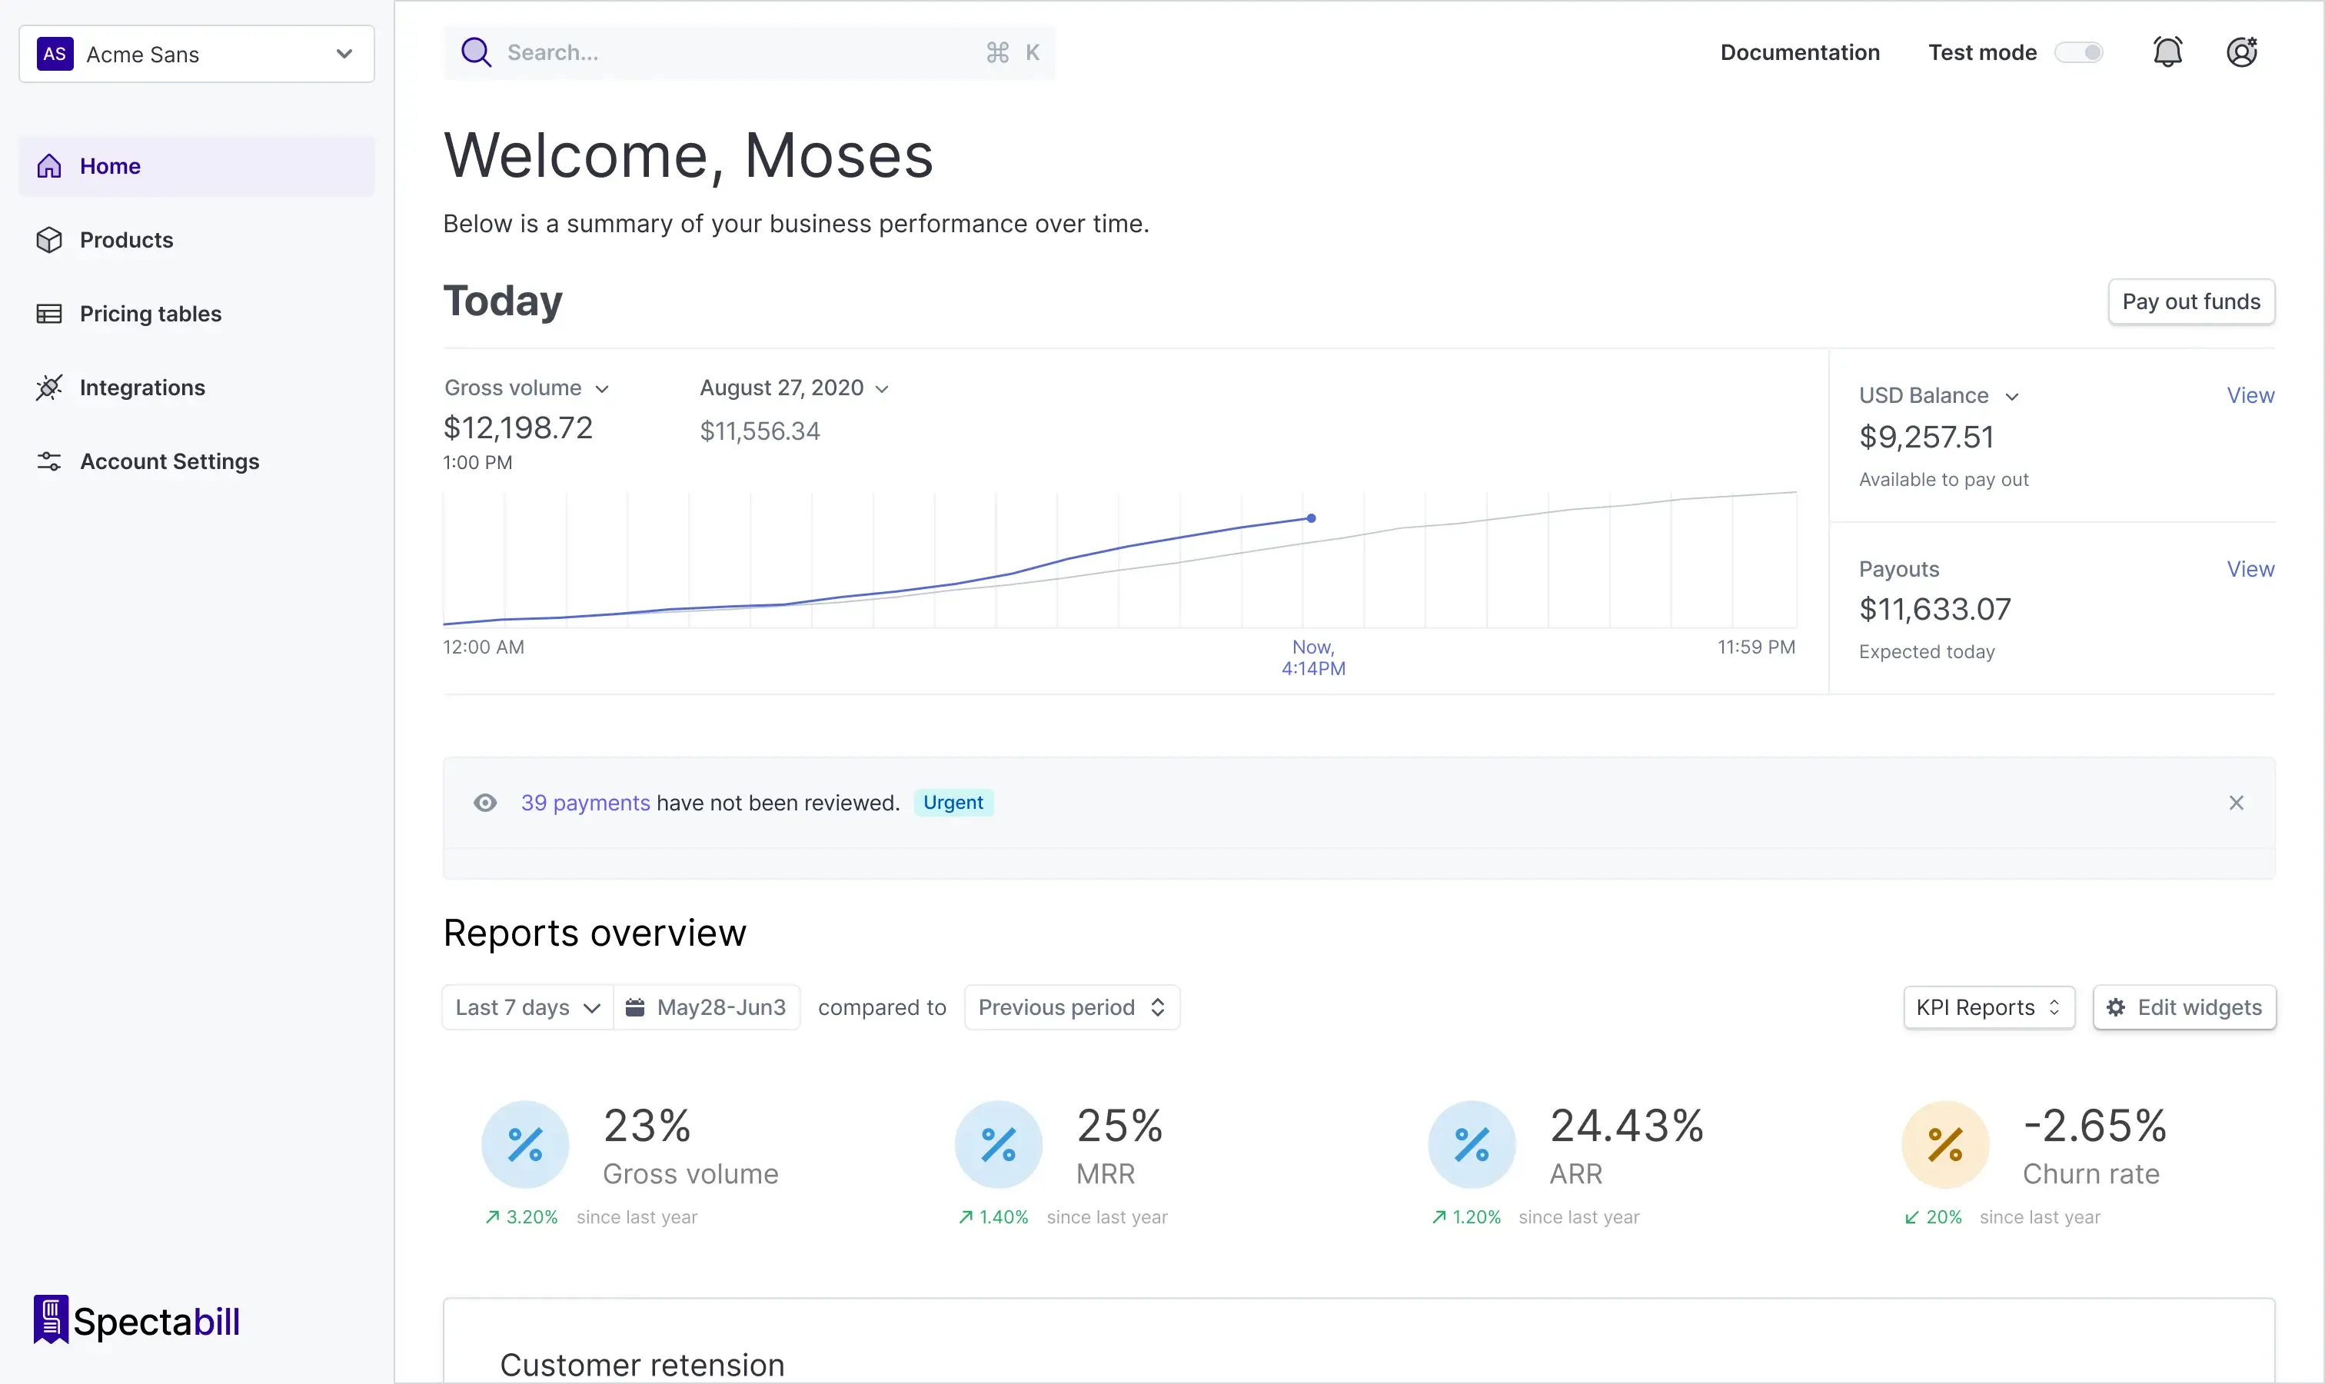Click the Urgent tag

click(x=953, y=803)
